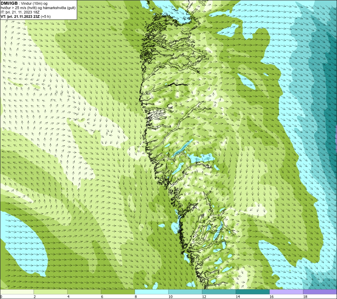Click the 16–18 m/s light purple legend swatch
The image size is (337, 299).
coord(286,292)
